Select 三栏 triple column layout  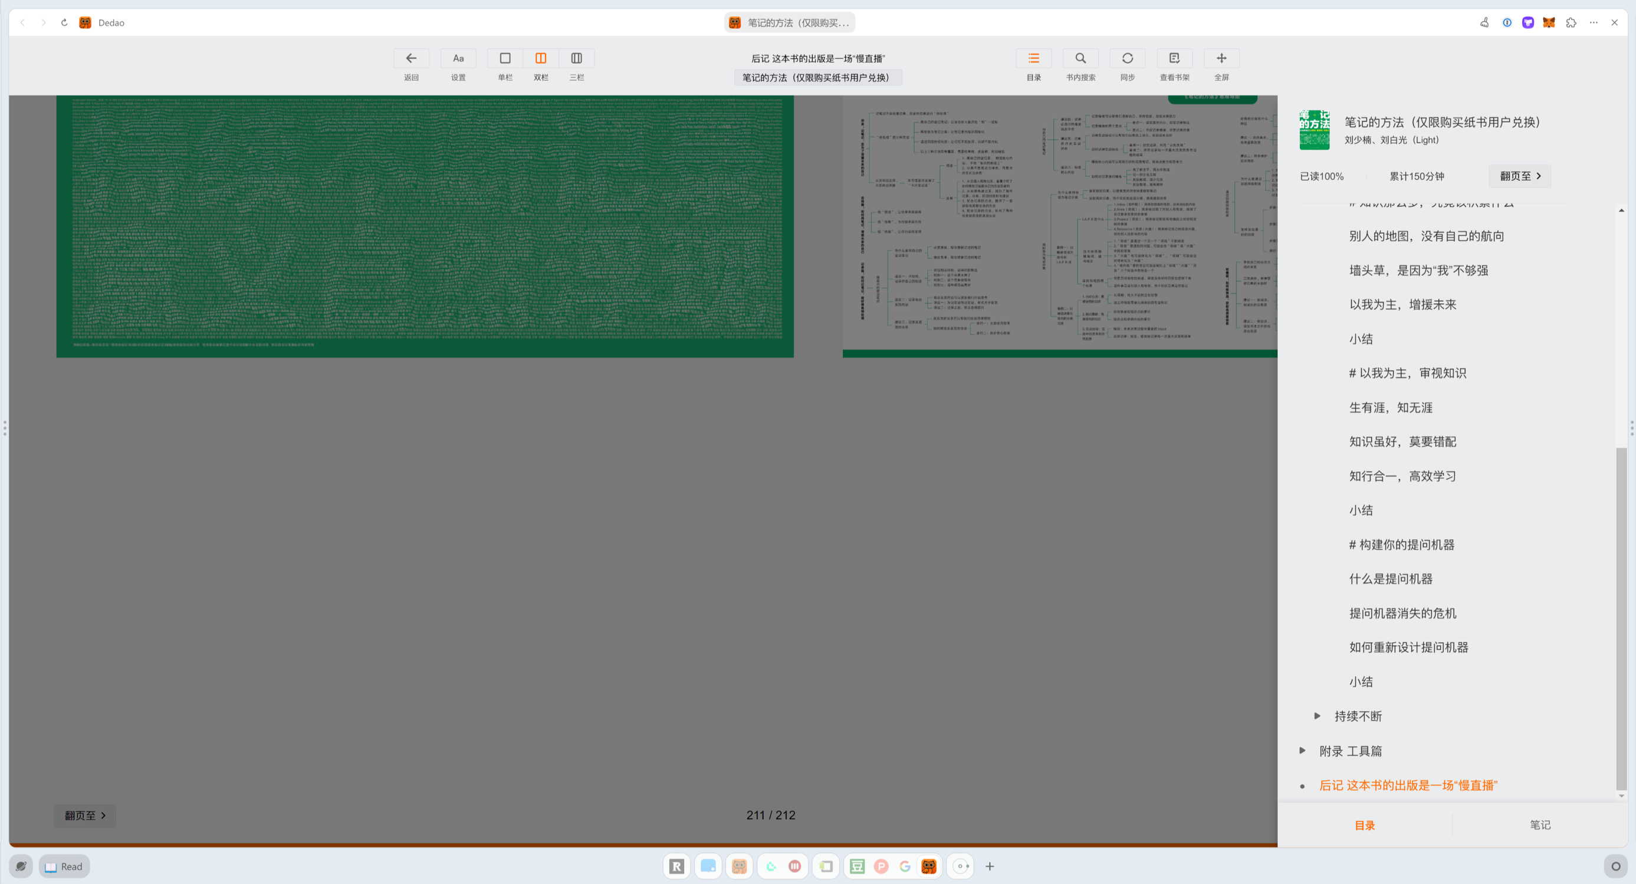(x=576, y=58)
